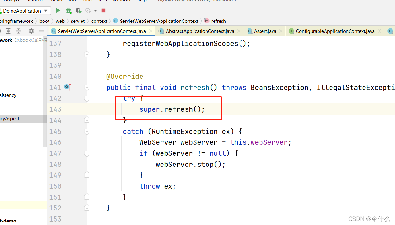The height and width of the screenshot is (225, 395).
Task: Collapse refresh method fold on line 141
Action: coord(87,87)
